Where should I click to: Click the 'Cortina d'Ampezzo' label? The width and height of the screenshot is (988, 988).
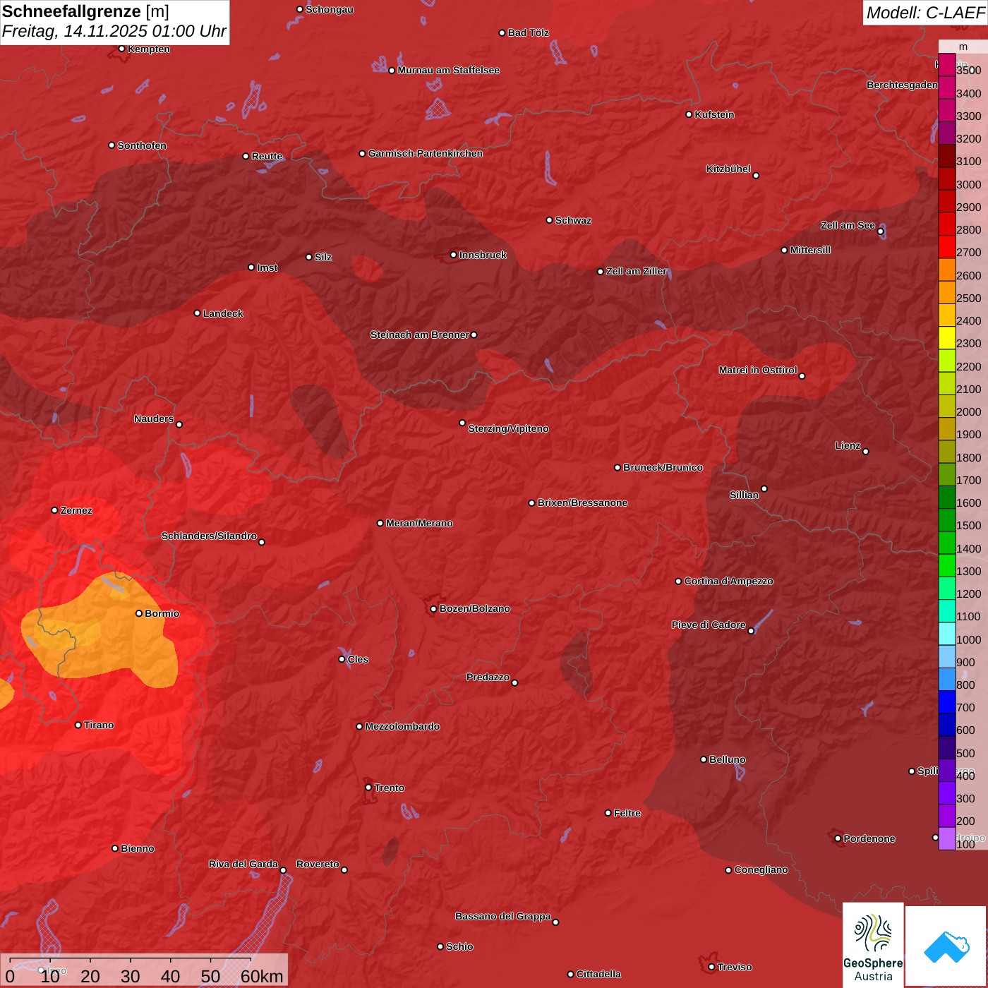click(x=729, y=581)
